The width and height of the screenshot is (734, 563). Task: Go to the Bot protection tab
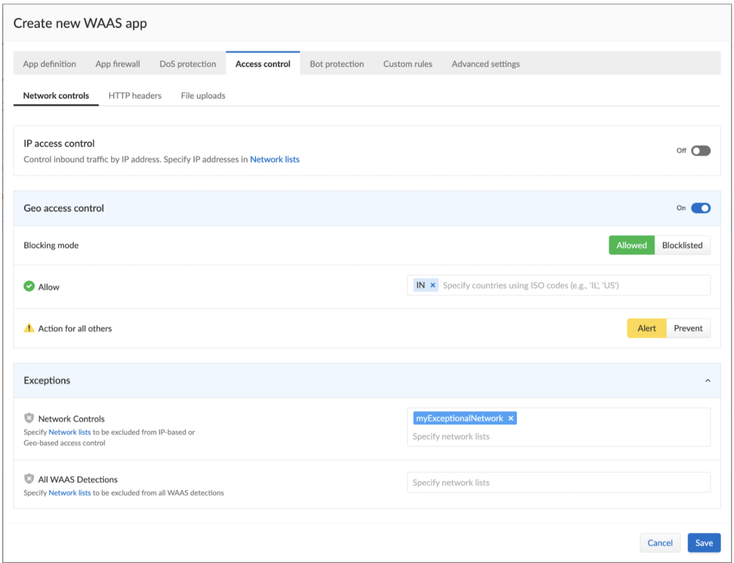pyautogui.click(x=337, y=64)
